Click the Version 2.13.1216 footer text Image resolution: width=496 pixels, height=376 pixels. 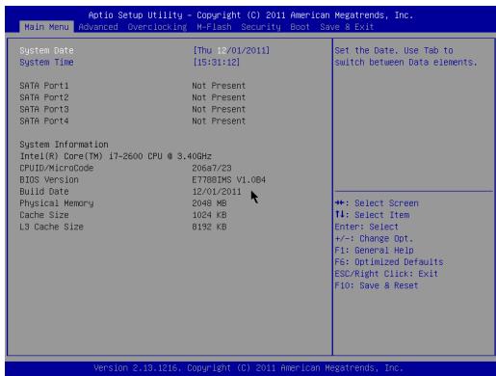click(248, 368)
